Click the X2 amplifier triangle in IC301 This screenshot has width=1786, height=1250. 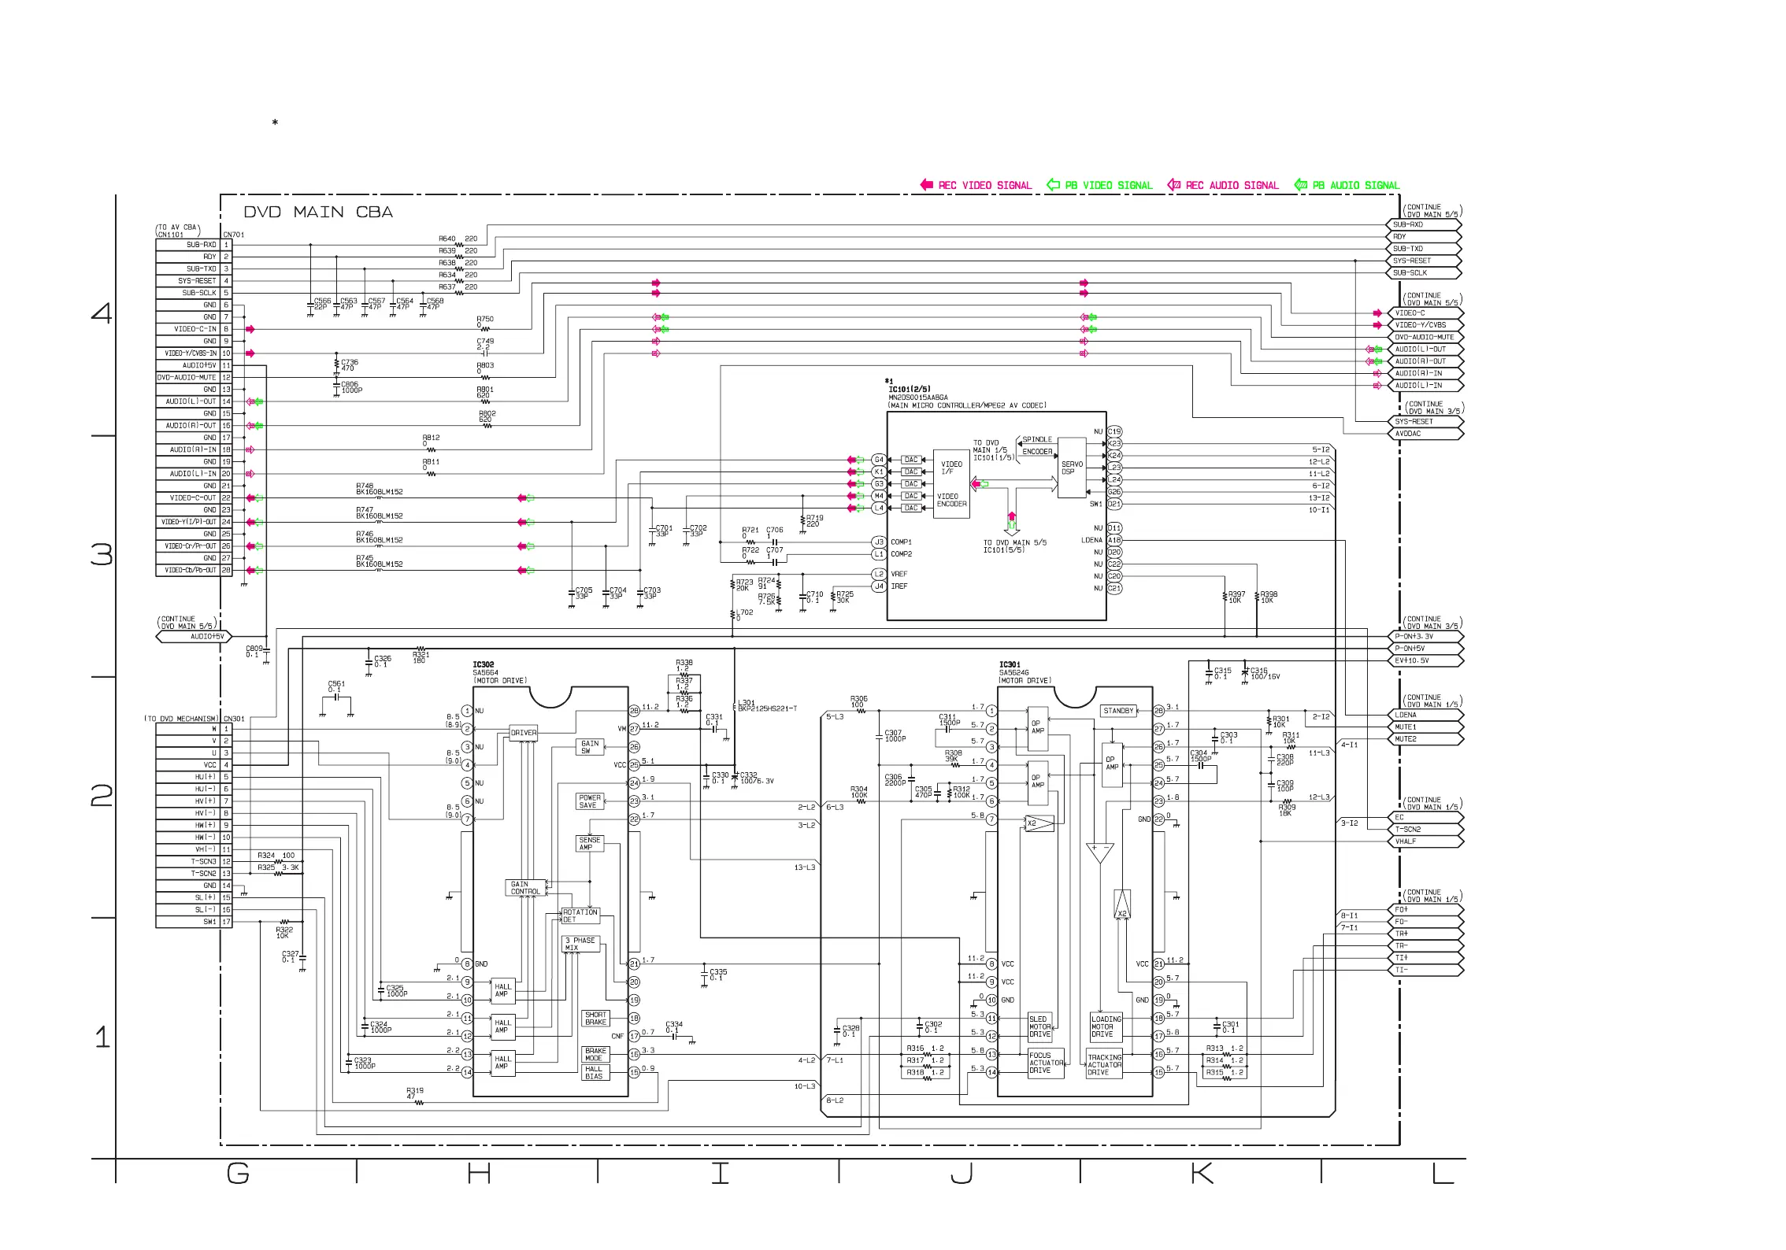pyautogui.click(x=1039, y=823)
